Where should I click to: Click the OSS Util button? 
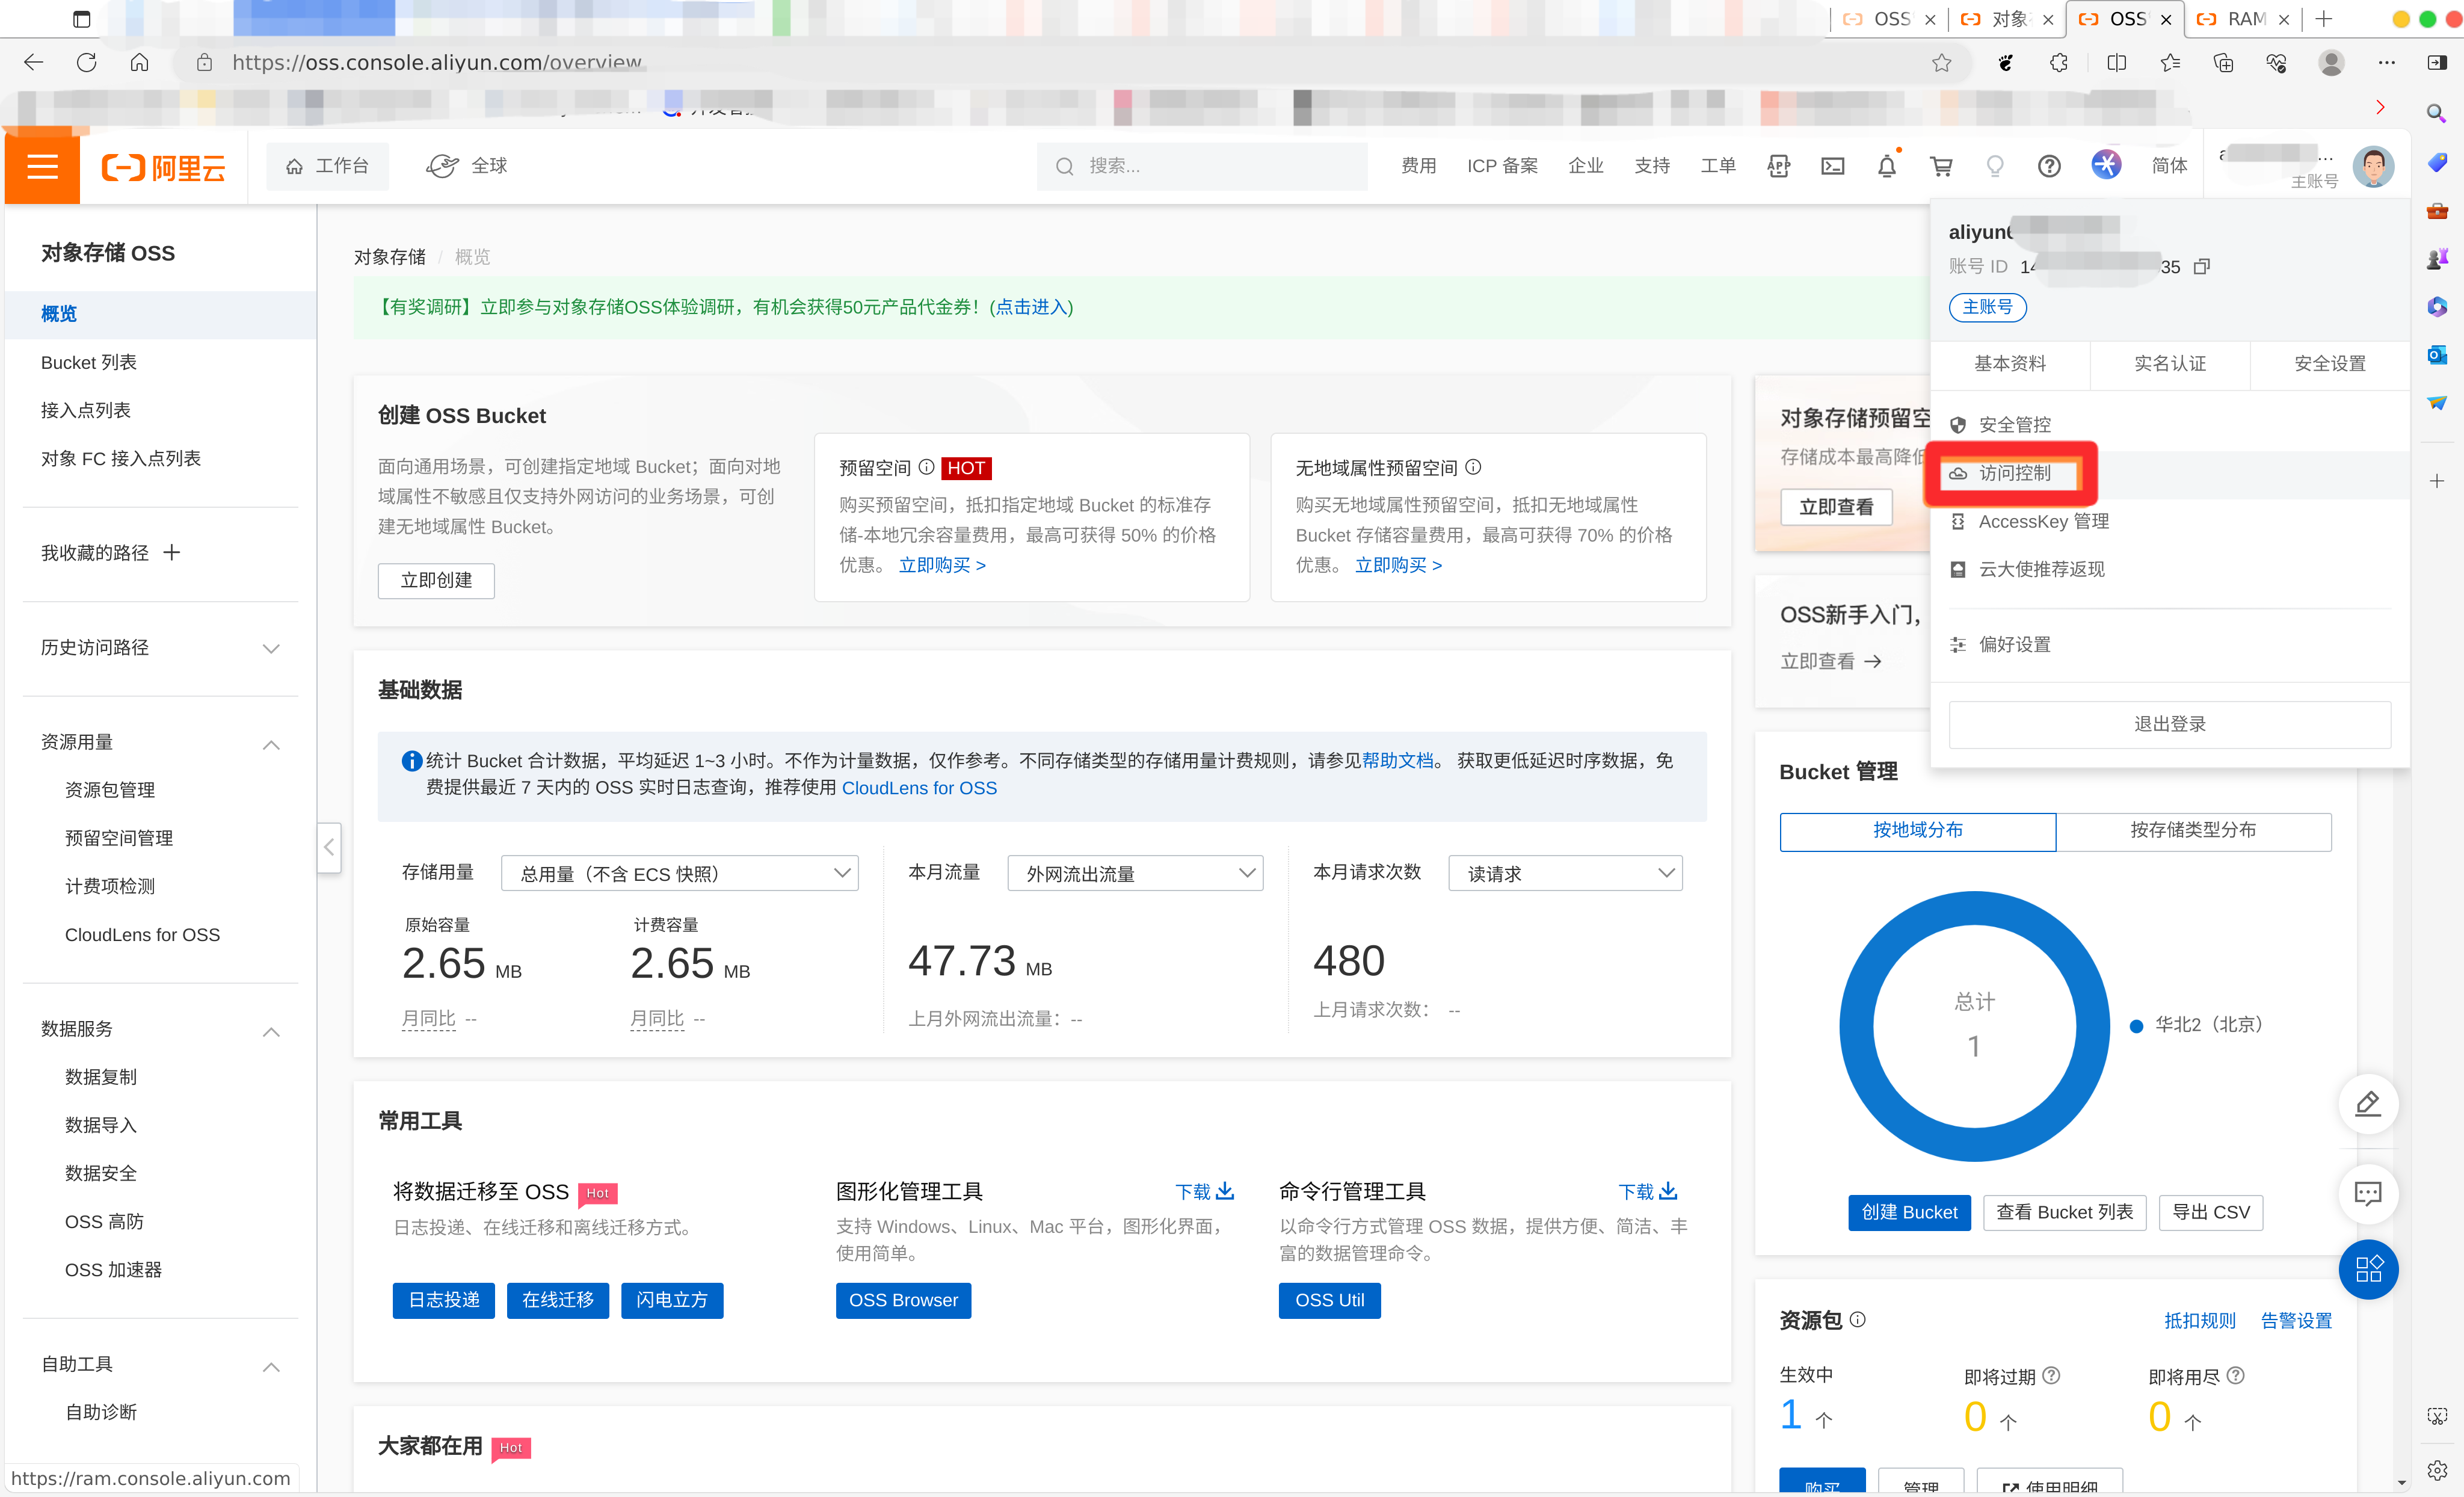point(1329,1300)
